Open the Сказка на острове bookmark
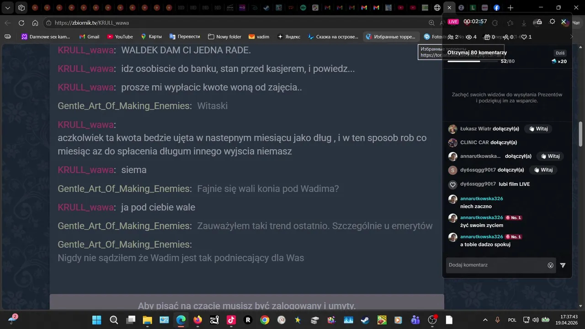Image resolution: width=585 pixels, height=329 pixels. (333, 37)
